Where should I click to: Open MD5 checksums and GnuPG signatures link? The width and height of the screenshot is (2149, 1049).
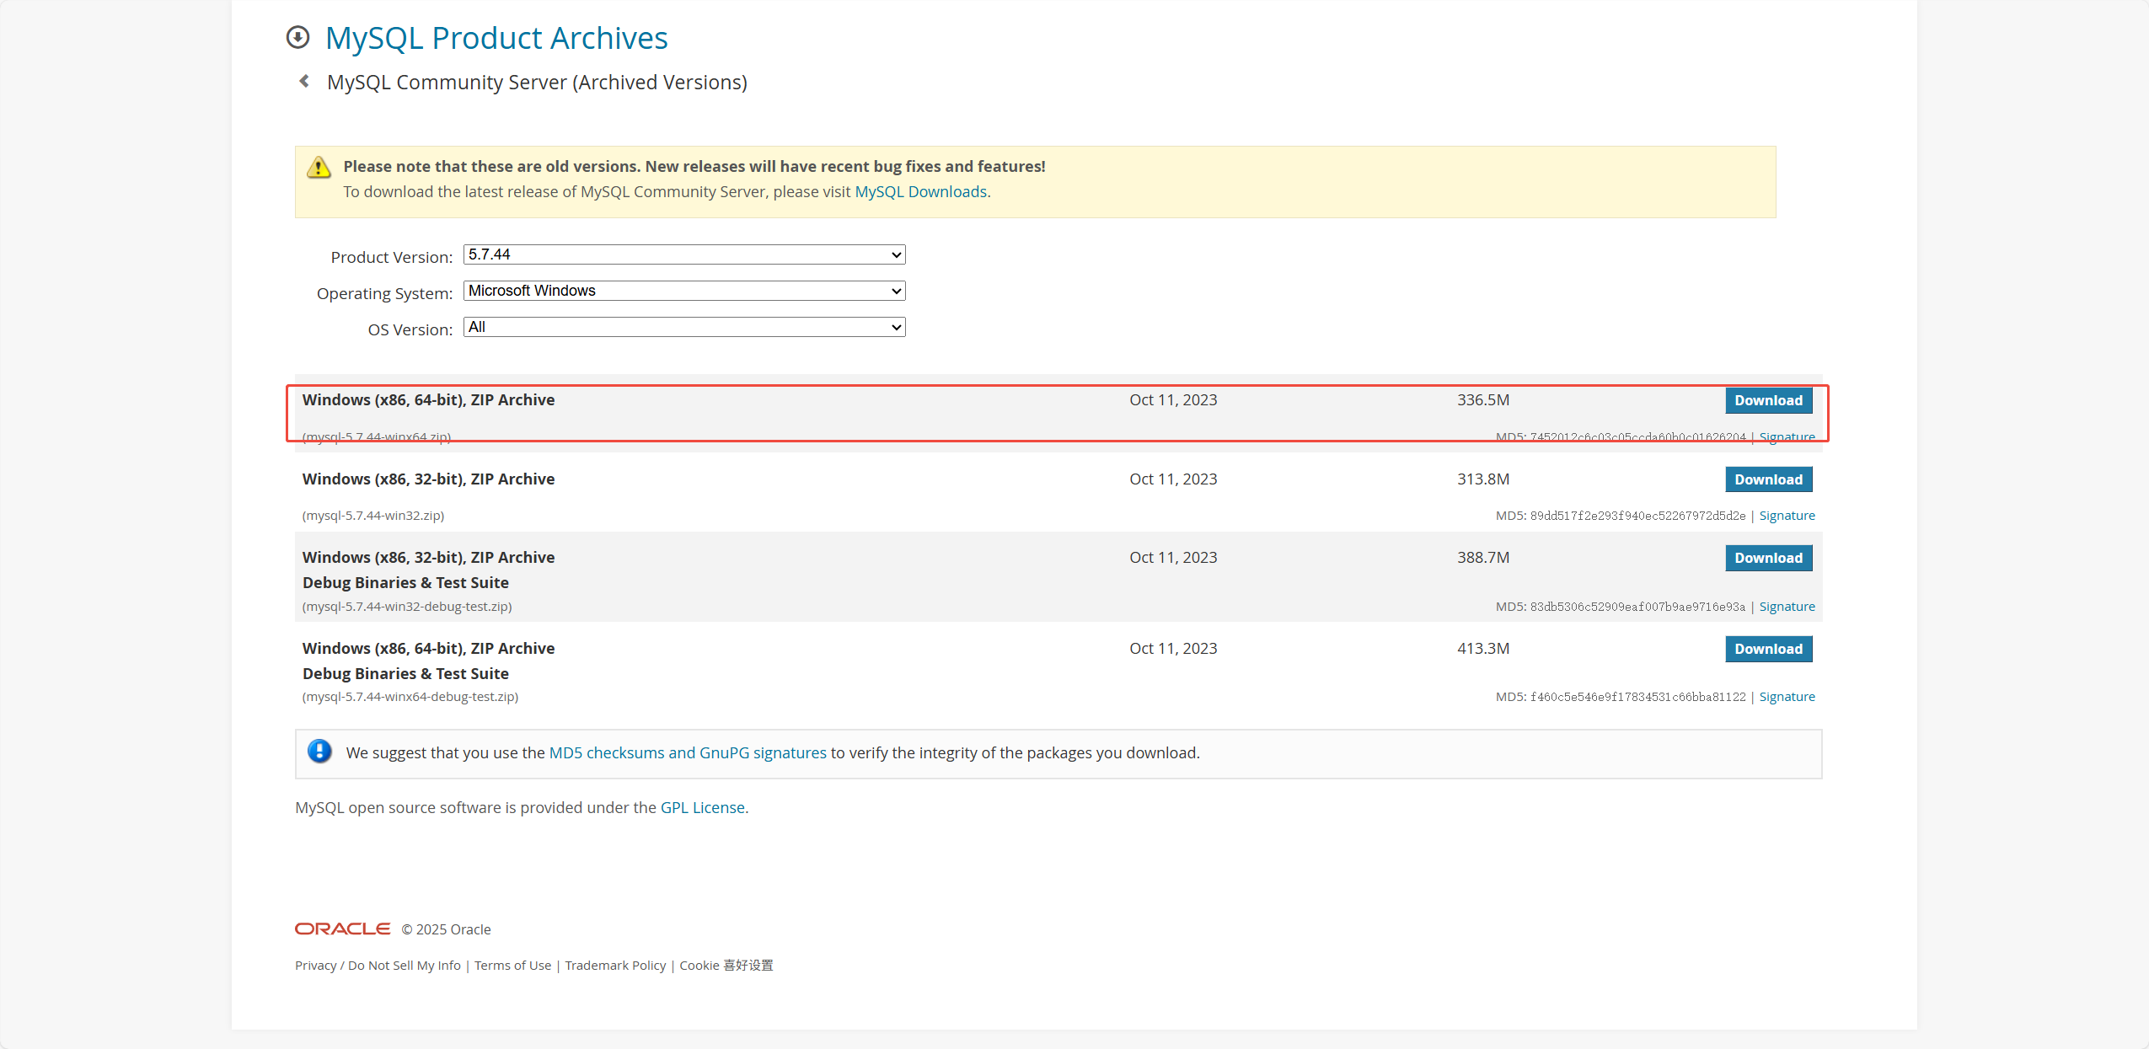(687, 752)
